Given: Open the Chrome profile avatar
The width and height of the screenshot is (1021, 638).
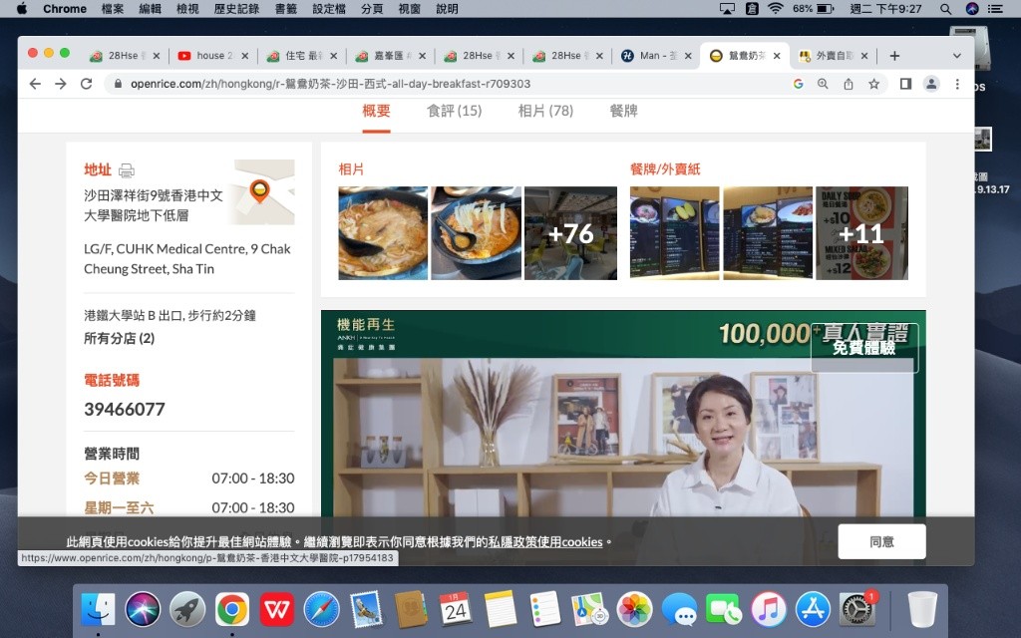Looking at the screenshot, I should click(x=932, y=84).
